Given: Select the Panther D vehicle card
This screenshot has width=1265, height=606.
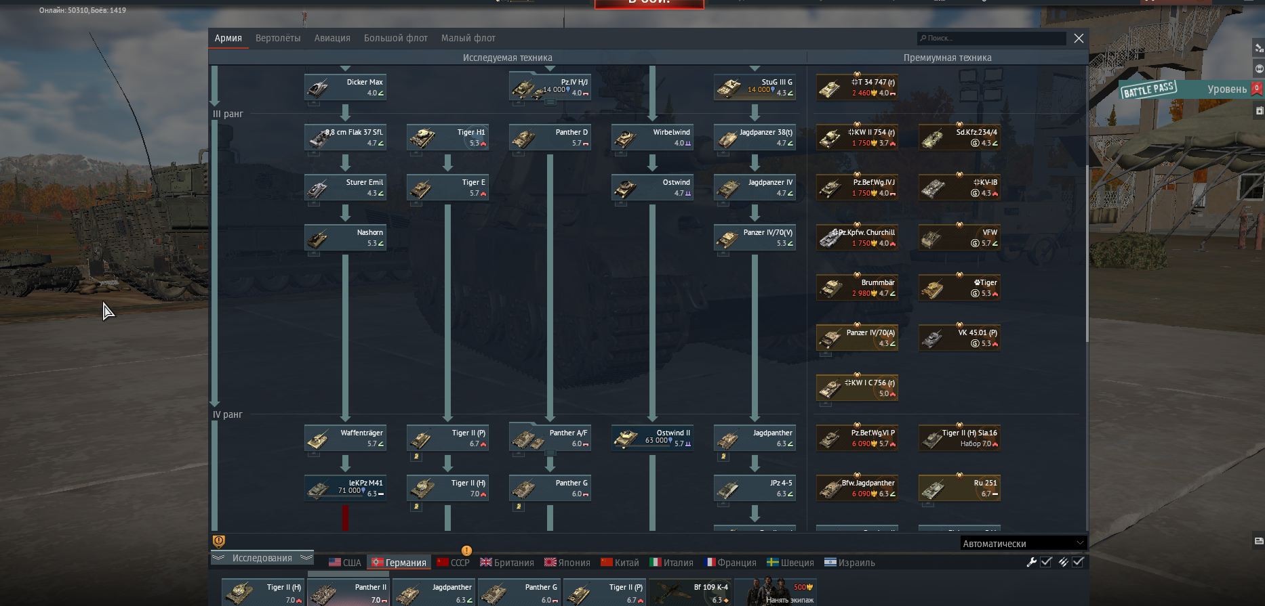Looking at the screenshot, I should click(550, 137).
